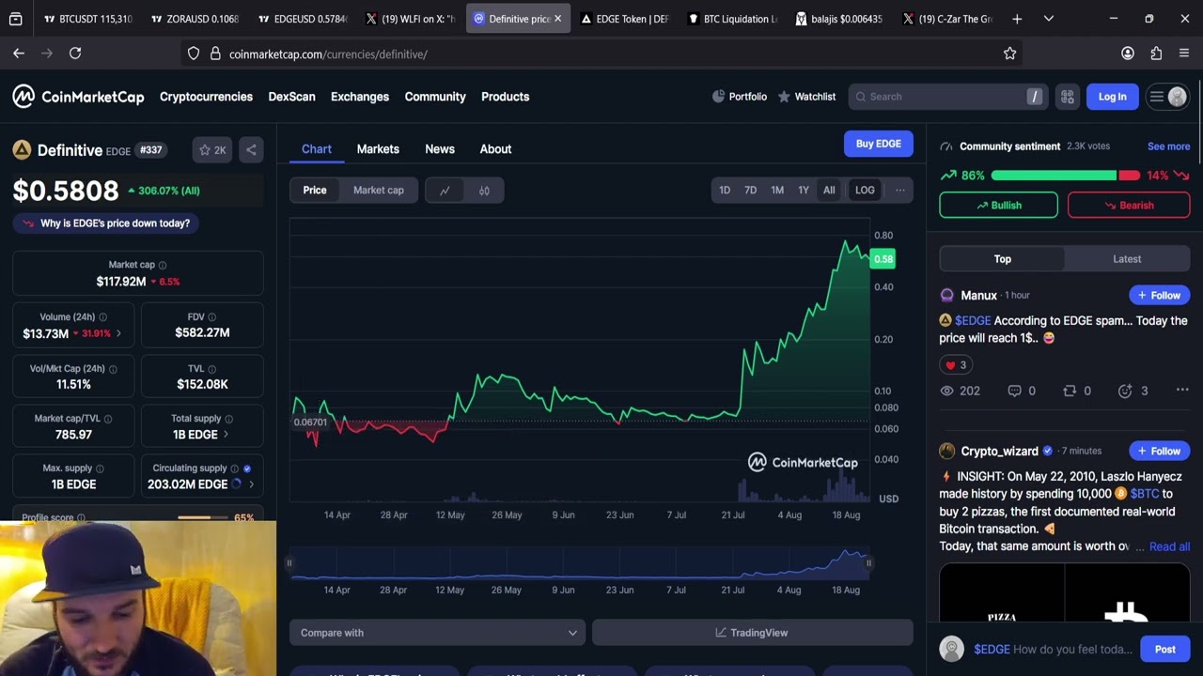
Task: Select the 7D time range
Action: coord(751,191)
